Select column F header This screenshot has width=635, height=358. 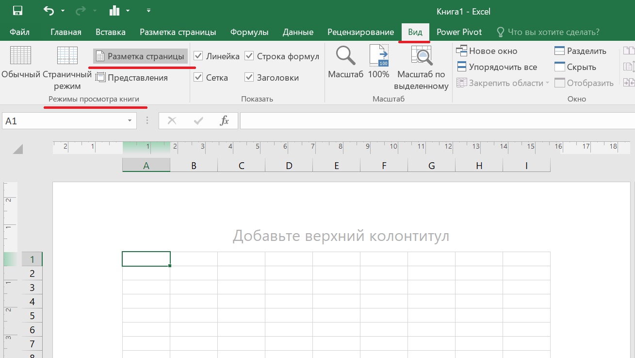click(x=384, y=166)
